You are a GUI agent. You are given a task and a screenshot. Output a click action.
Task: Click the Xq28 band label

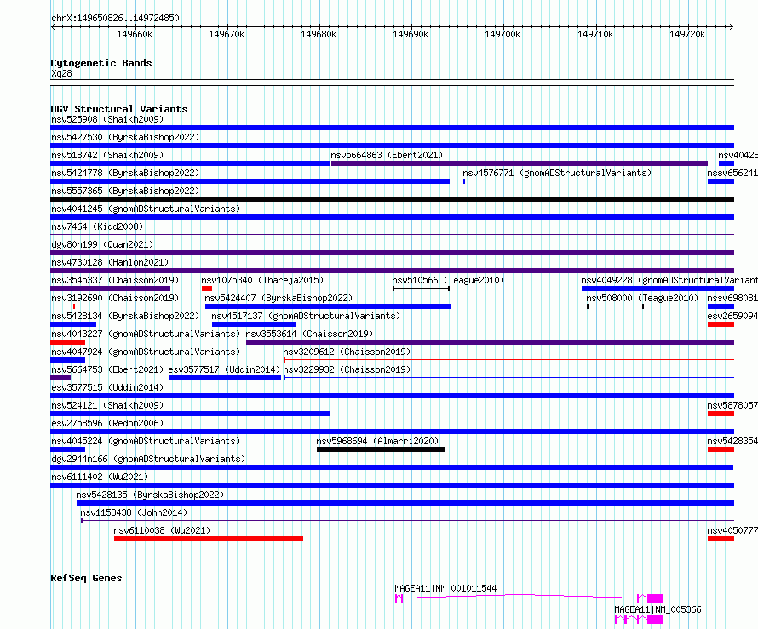coord(61,73)
